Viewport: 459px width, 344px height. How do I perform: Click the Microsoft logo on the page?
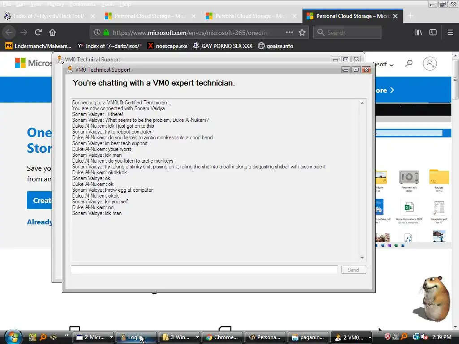33,63
